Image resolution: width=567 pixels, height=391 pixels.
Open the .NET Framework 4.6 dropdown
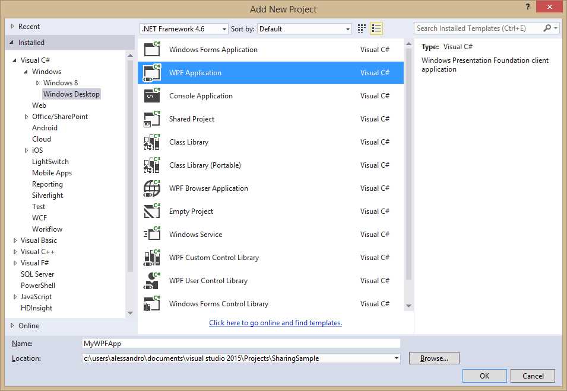coord(226,28)
